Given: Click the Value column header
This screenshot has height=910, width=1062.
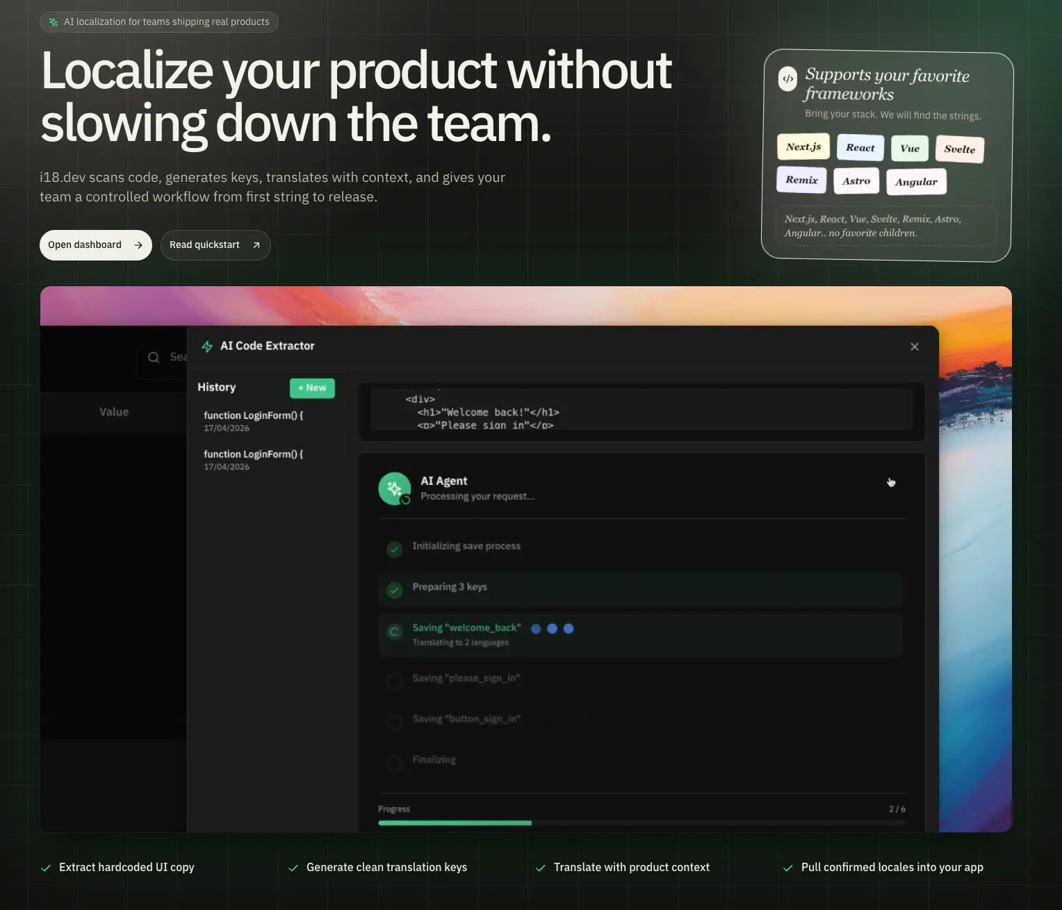Looking at the screenshot, I should 114,412.
